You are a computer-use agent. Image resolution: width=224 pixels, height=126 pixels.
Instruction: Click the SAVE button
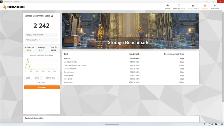(x=37, y=78)
